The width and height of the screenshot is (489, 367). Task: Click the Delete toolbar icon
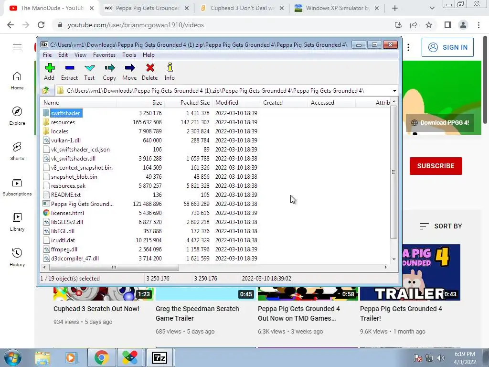pyautogui.click(x=150, y=68)
